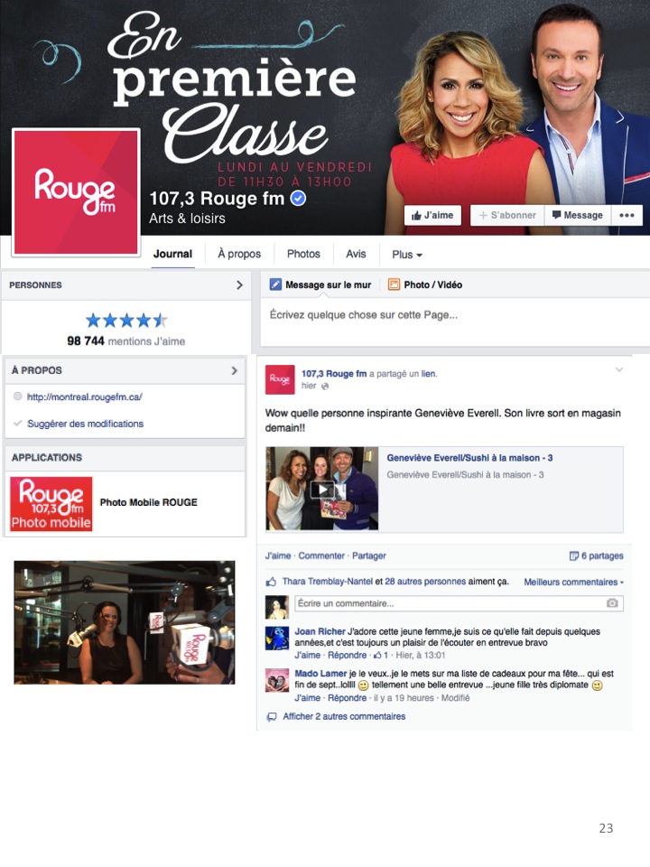This screenshot has height=867, width=650.
Task: Click the blue verified badge beside page name
Action: point(299,198)
